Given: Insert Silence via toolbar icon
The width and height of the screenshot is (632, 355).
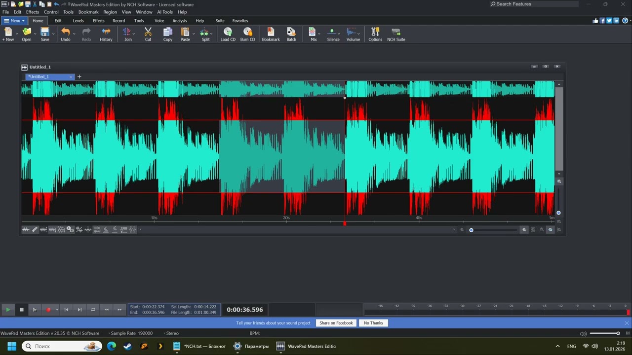Looking at the screenshot, I should 333,35.
